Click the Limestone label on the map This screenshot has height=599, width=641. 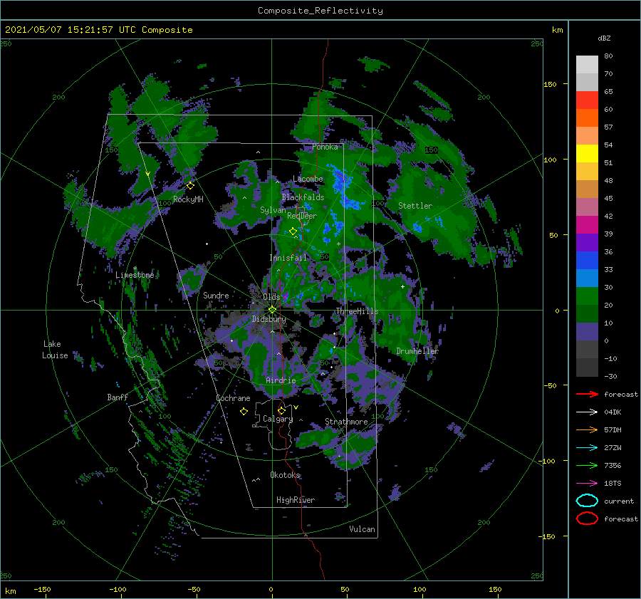tap(135, 275)
